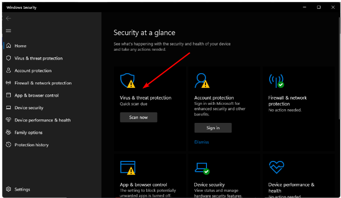Click the App & browser control tile icon
The height and width of the screenshot is (198, 341).
[128, 168]
